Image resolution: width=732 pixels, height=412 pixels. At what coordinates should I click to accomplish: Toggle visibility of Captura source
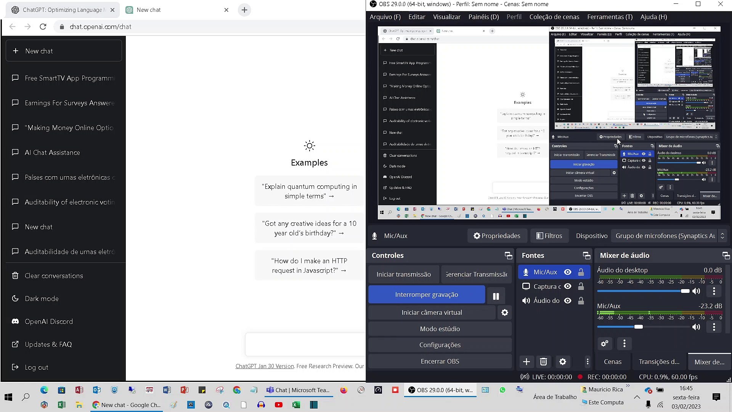click(568, 286)
